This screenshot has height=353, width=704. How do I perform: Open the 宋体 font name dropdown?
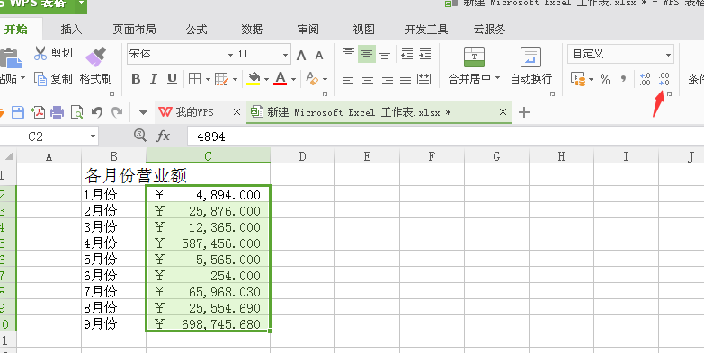[x=230, y=55]
